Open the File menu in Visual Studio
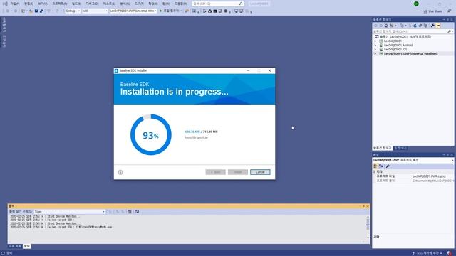Screen dimensions: 456x256 coord(15,4)
